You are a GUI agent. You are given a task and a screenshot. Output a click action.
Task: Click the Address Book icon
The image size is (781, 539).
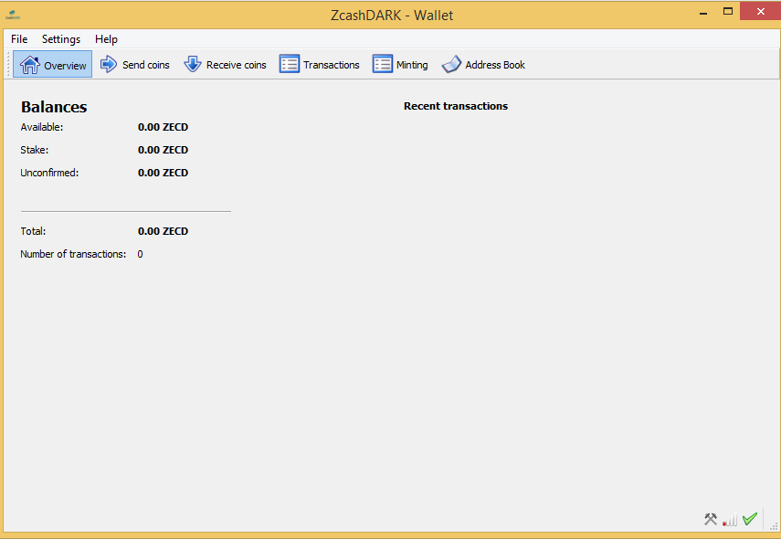[x=451, y=64]
